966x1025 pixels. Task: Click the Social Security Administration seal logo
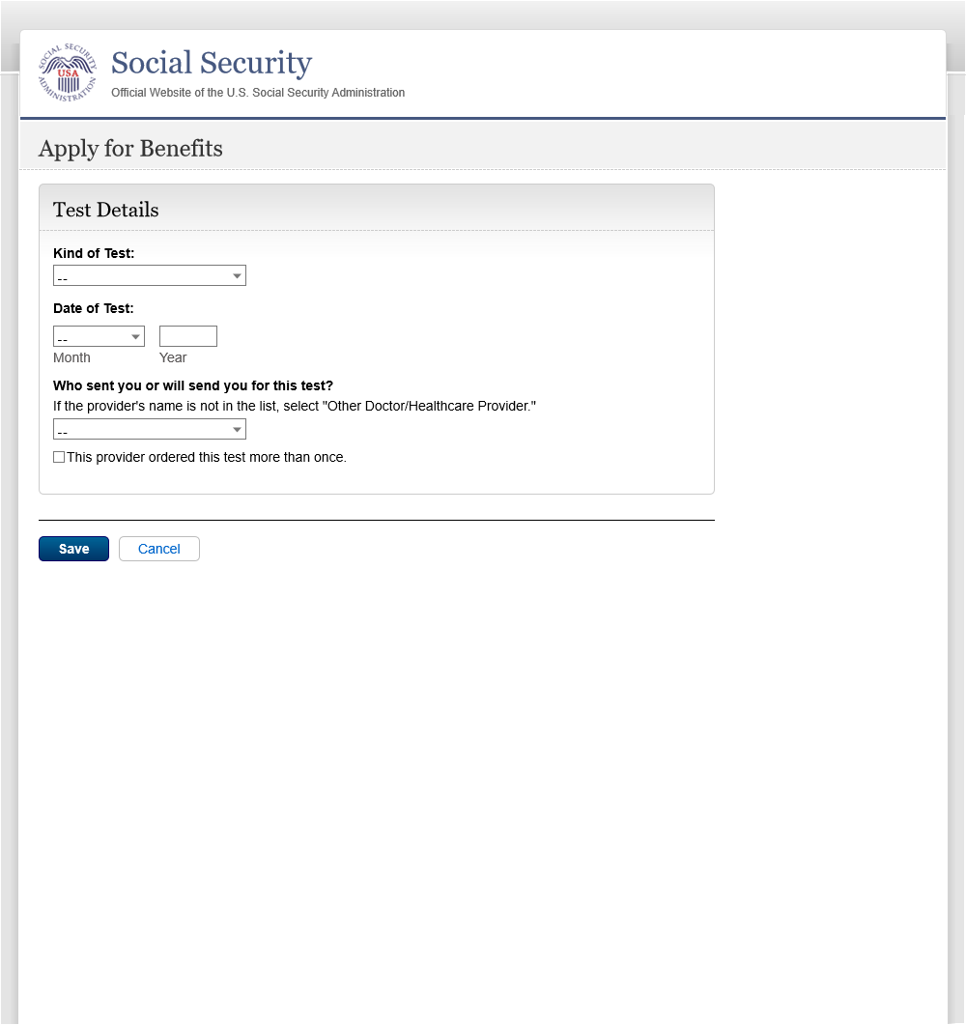(68, 73)
